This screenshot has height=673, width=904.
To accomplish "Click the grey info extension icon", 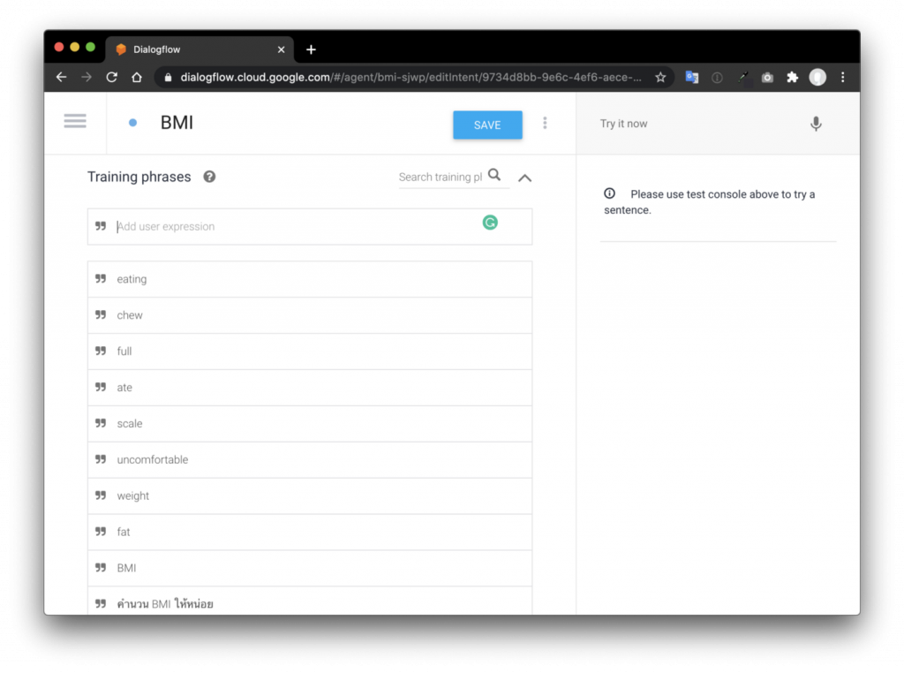I will [x=717, y=77].
